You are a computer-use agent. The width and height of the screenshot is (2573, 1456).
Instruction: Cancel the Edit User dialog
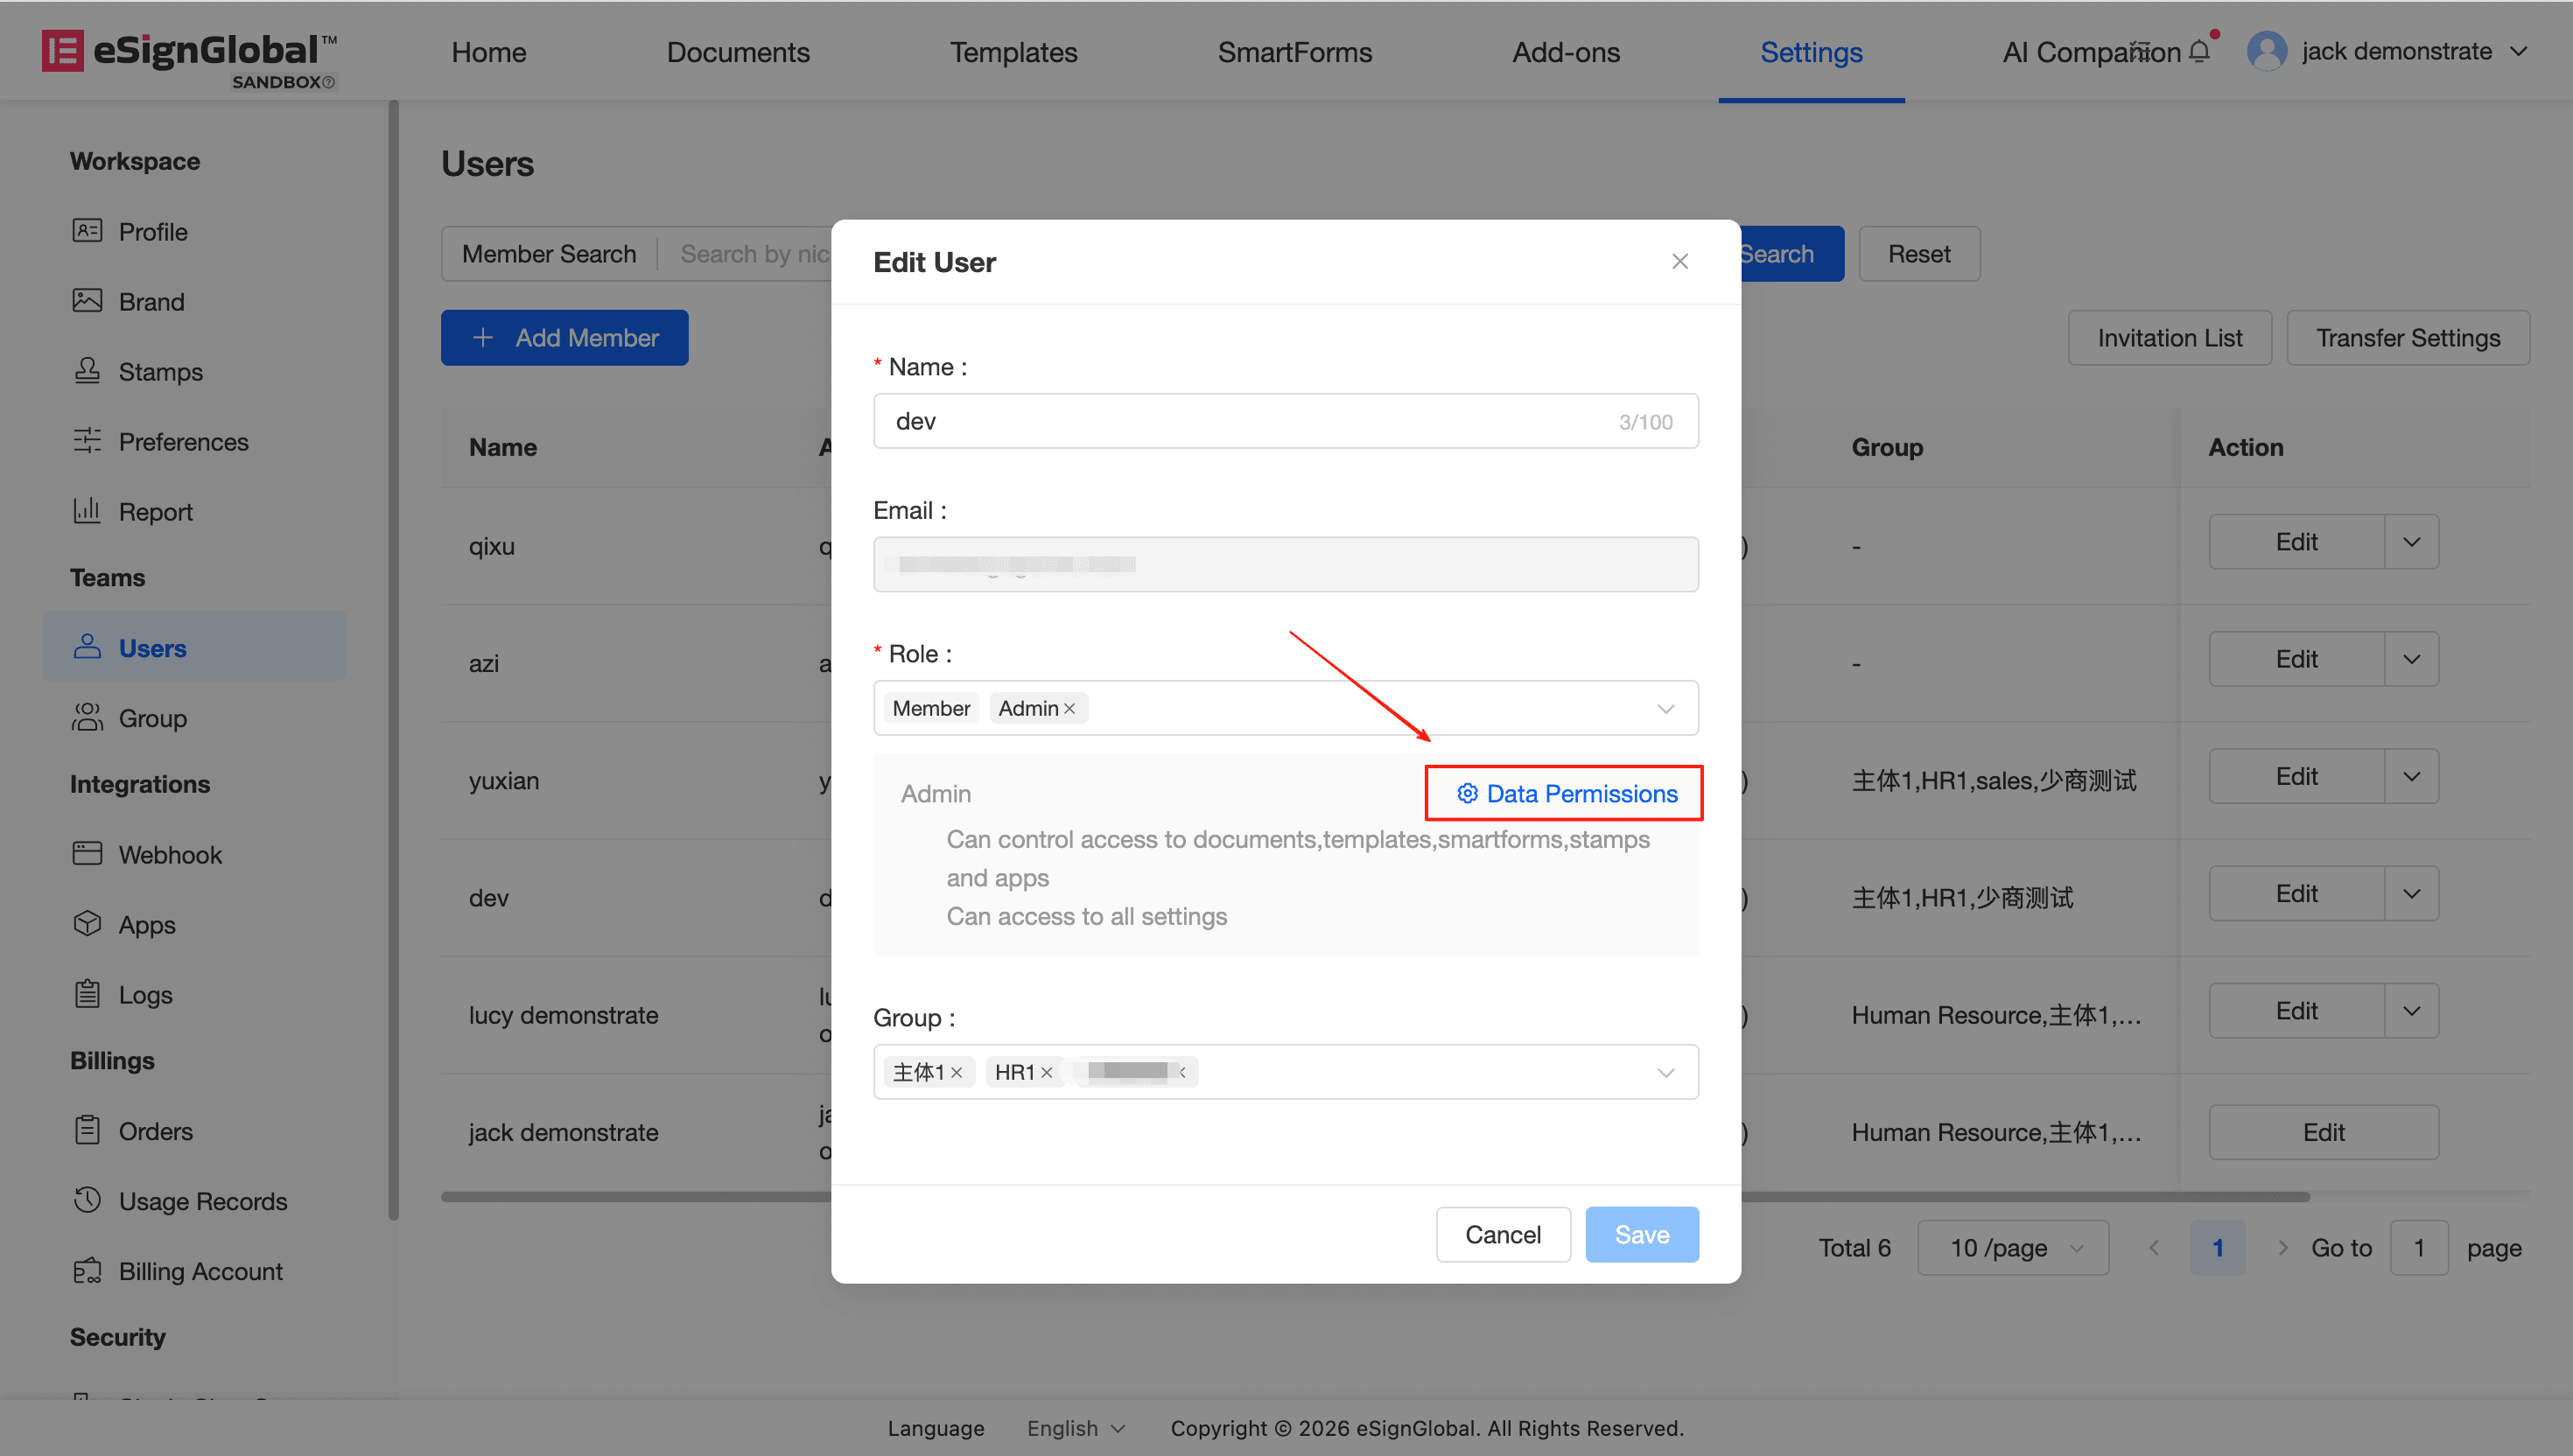click(1502, 1234)
